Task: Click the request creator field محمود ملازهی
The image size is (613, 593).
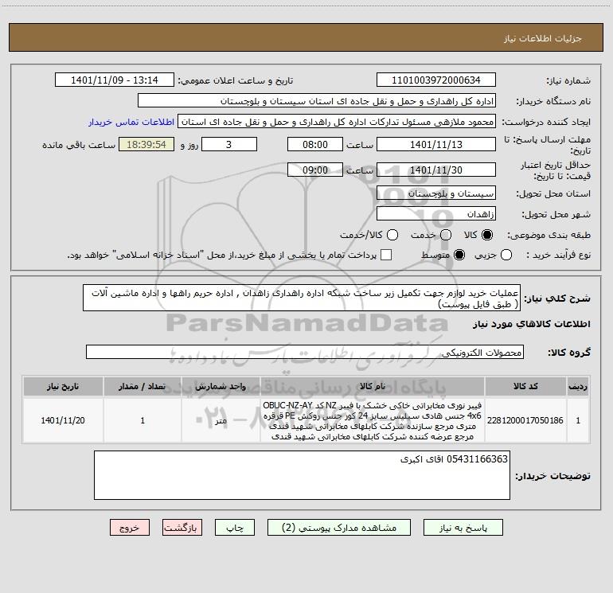Action: click(x=337, y=122)
